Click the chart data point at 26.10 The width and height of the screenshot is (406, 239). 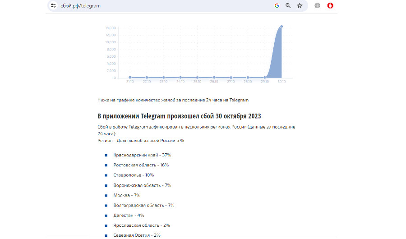(214, 78)
